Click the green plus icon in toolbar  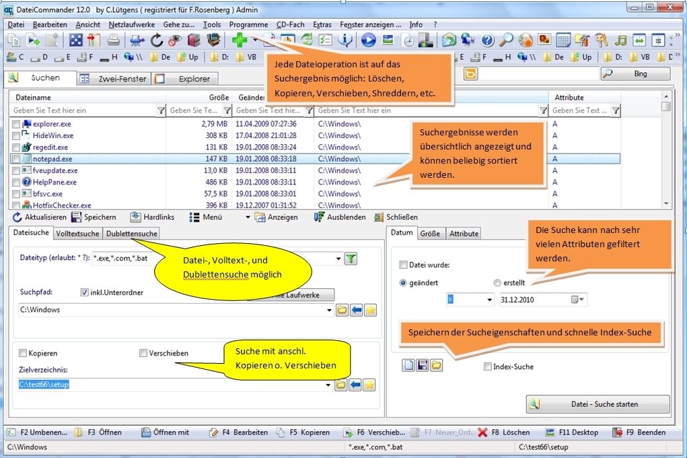coord(240,40)
